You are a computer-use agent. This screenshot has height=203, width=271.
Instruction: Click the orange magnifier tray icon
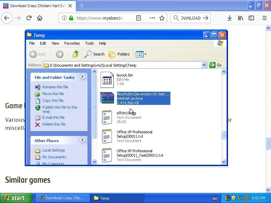pos(246,198)
